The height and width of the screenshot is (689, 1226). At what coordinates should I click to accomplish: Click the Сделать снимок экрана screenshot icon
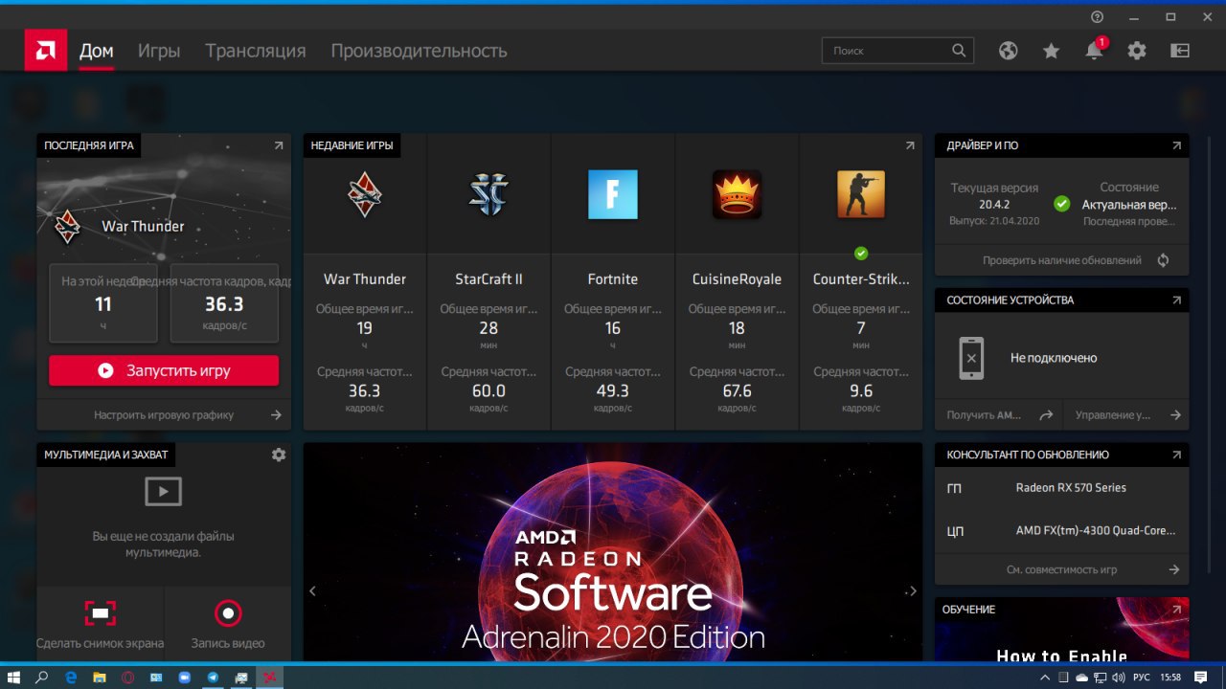pyautogui.click(x=100, y=613)
